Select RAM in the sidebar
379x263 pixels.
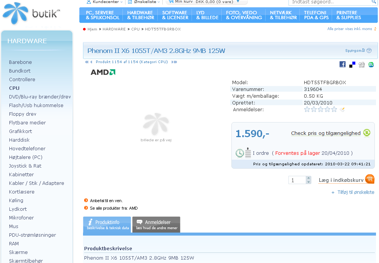[14, 244]
